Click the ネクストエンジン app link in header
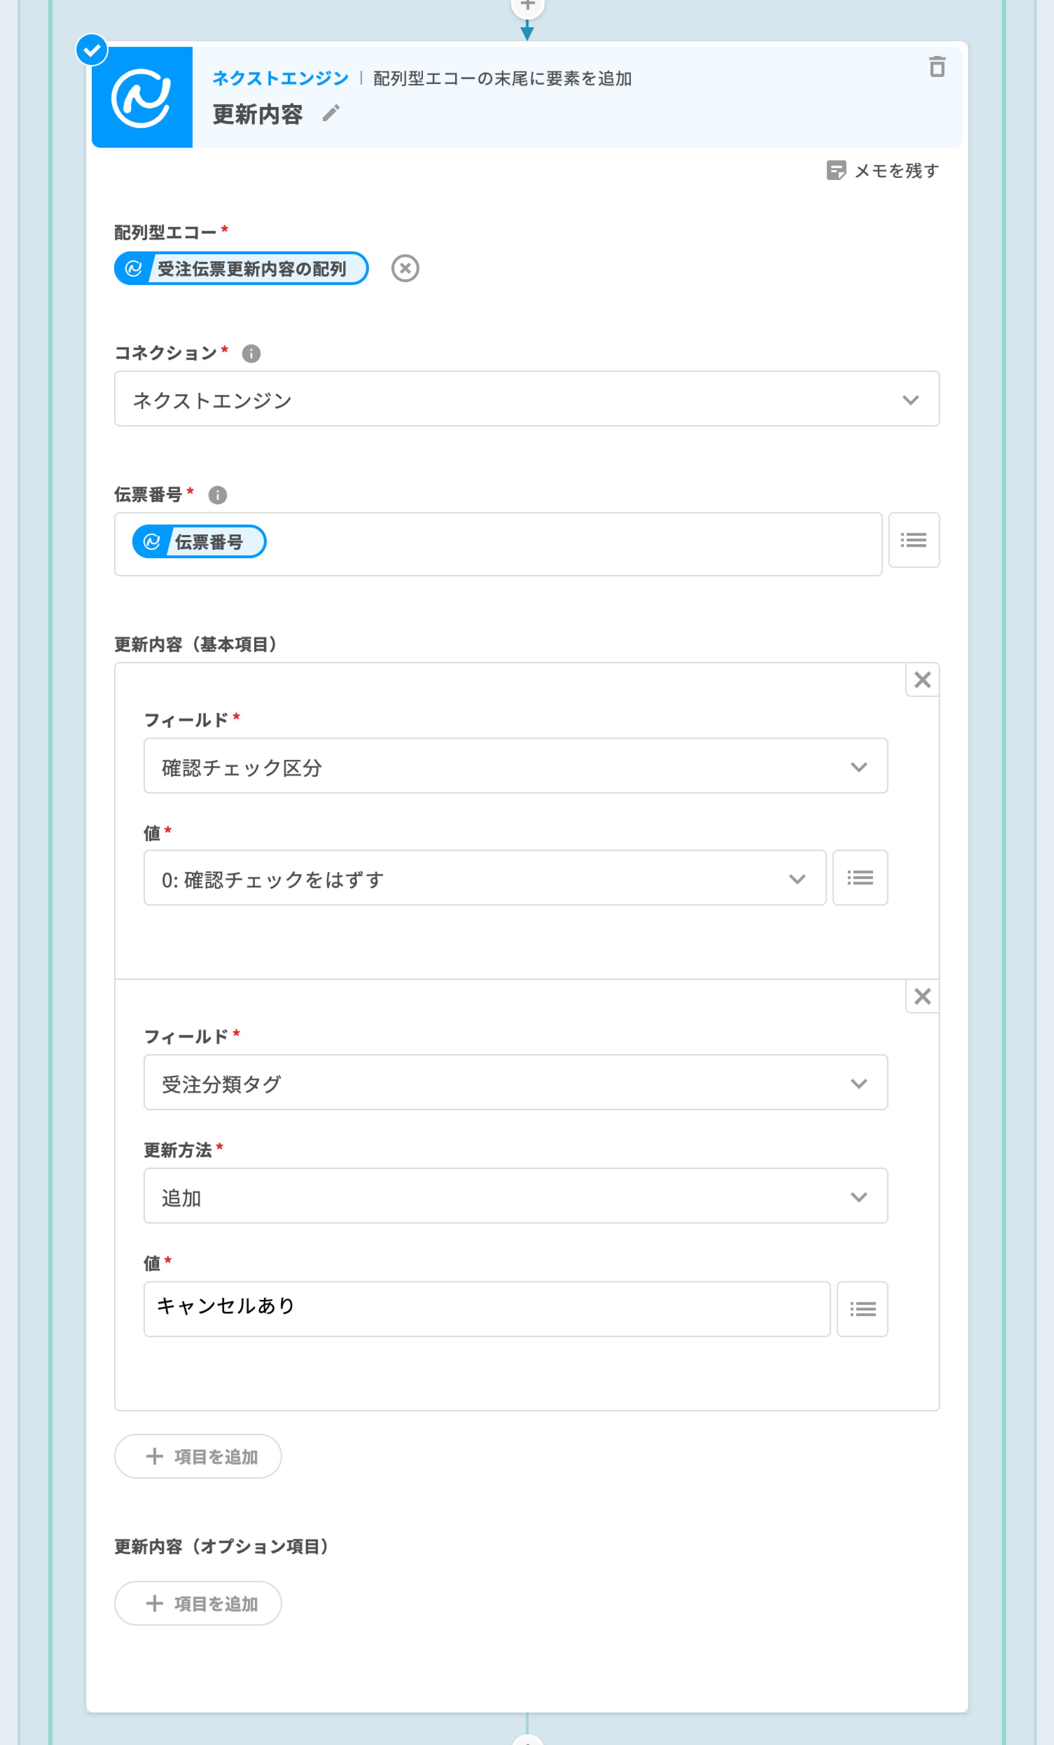The height and width of the screenshot is (1745, 1054). (x=281, y=78)
